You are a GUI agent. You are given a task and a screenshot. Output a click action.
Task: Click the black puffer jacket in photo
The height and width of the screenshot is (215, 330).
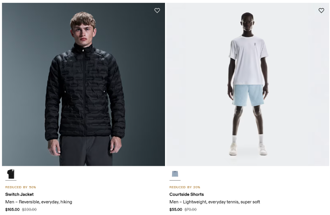pos(85,93)
